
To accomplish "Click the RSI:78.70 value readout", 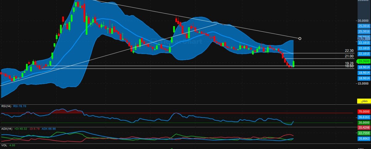I will (21, 106).
